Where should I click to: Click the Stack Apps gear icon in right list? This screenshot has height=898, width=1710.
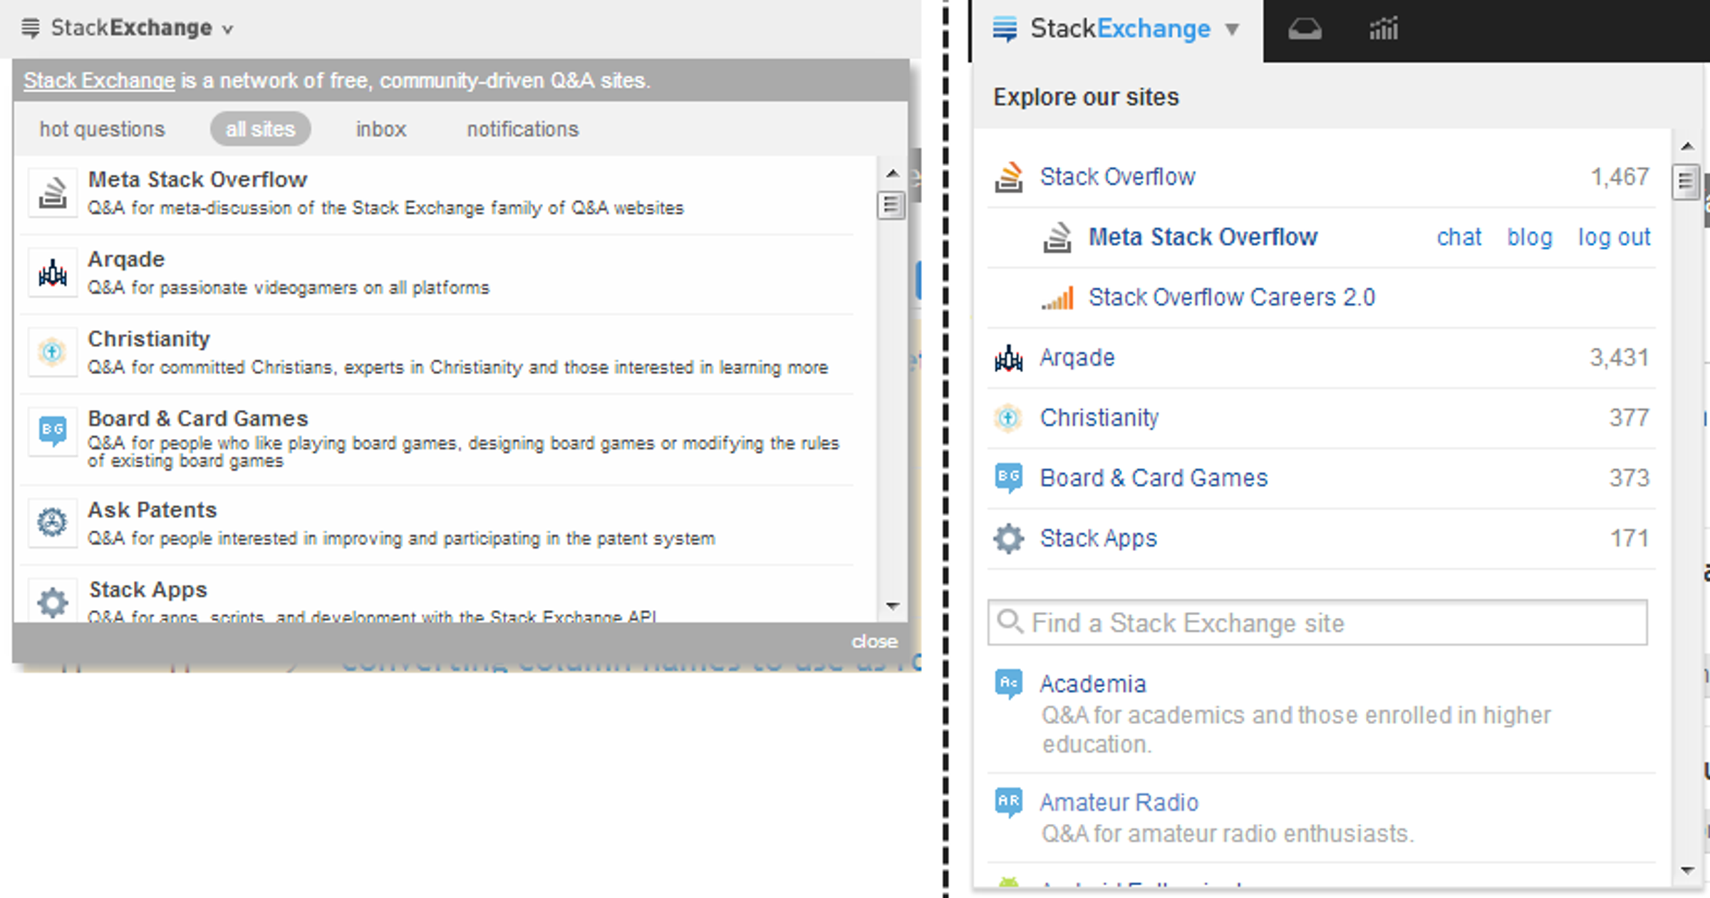[x=1009, y=538]
